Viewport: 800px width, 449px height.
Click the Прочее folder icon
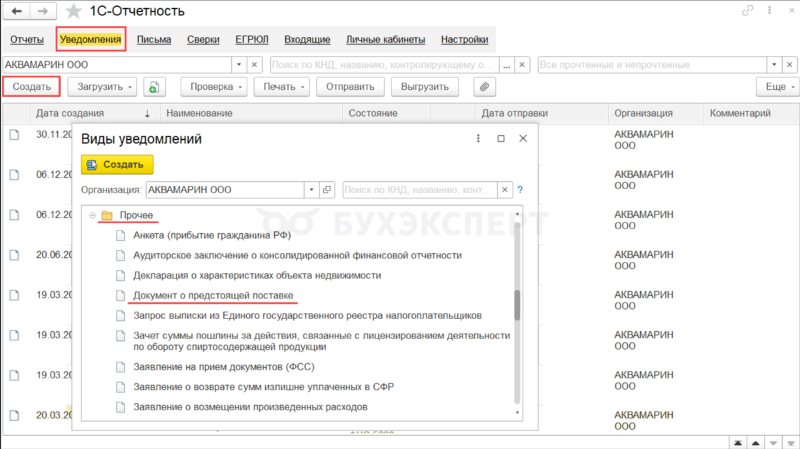(107, 216)
